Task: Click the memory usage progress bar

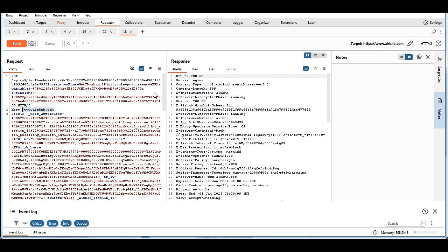Action: pyautogui.click(x=426, y=232)
